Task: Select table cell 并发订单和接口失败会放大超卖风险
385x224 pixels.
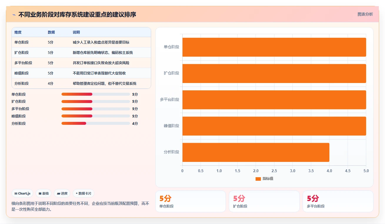Action: pos(101,63)
